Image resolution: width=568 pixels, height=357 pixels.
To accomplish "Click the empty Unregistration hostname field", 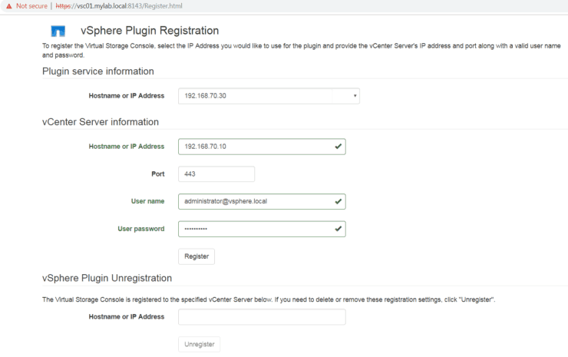I will point(261,317).
